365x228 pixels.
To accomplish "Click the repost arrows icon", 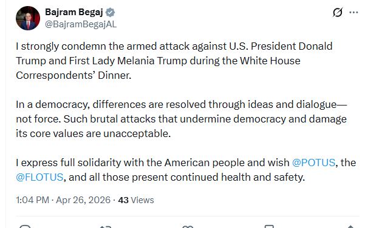I will point(106,226).
